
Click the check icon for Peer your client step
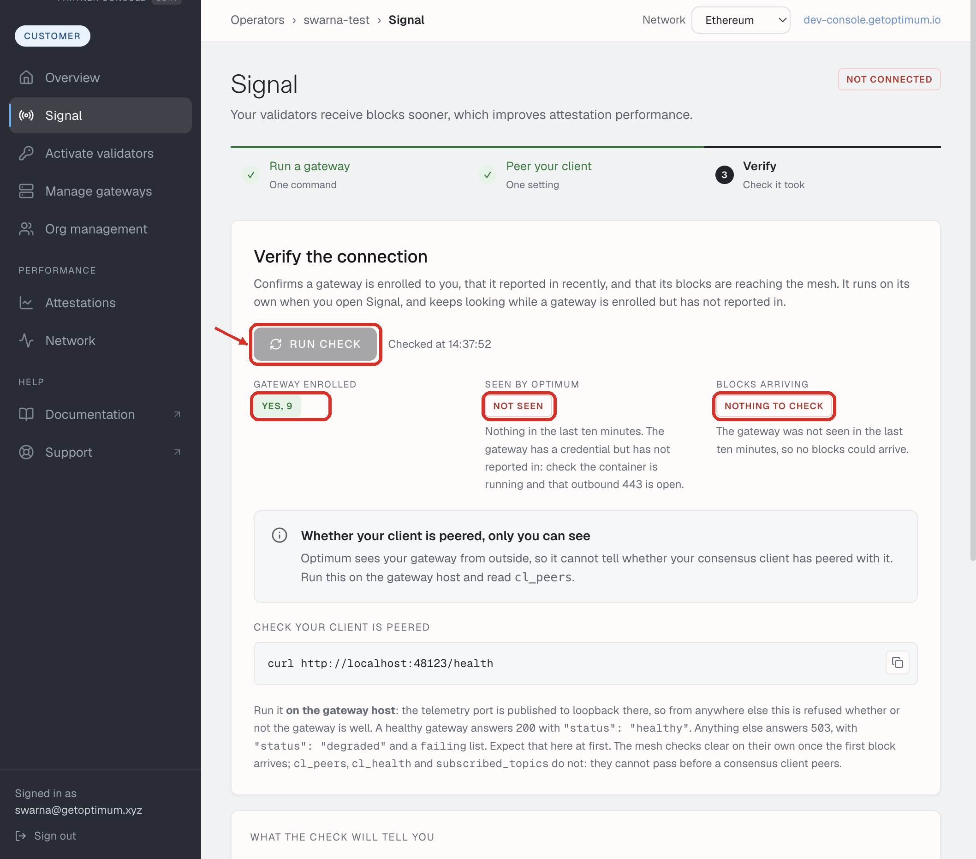488,175
